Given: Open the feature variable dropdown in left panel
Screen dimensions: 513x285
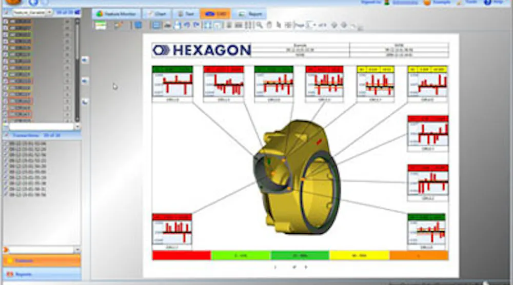Looking at the screenshot, I should (x=49, y=12).
